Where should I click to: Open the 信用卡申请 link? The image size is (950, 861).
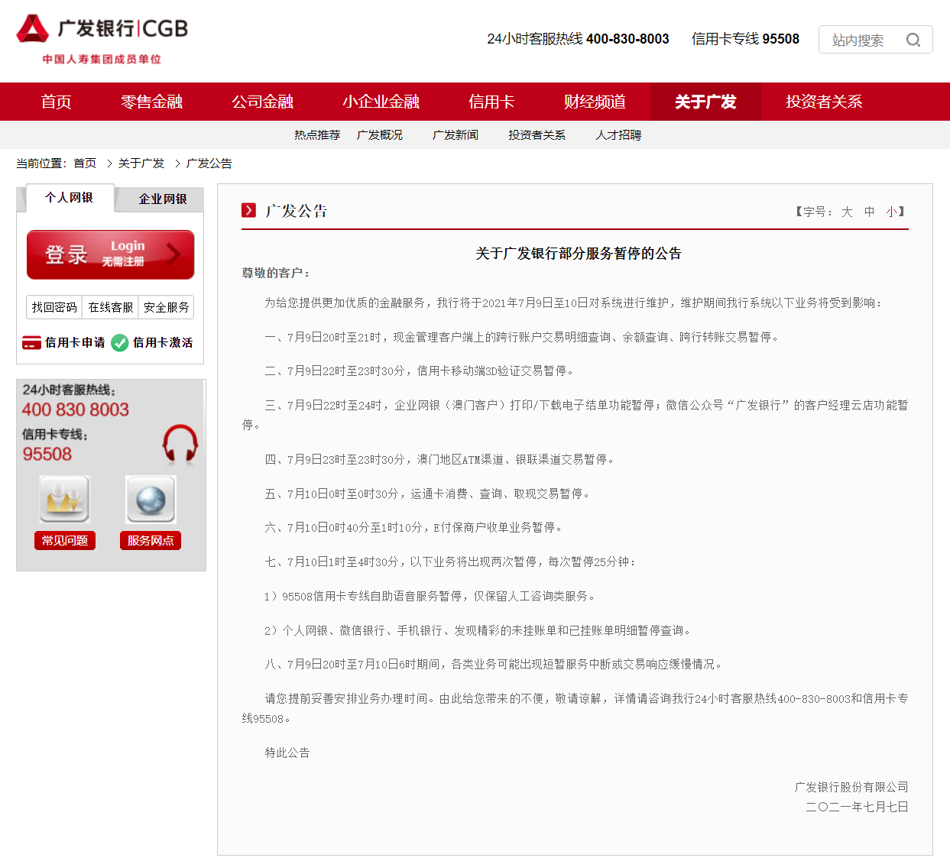(75, 342)
